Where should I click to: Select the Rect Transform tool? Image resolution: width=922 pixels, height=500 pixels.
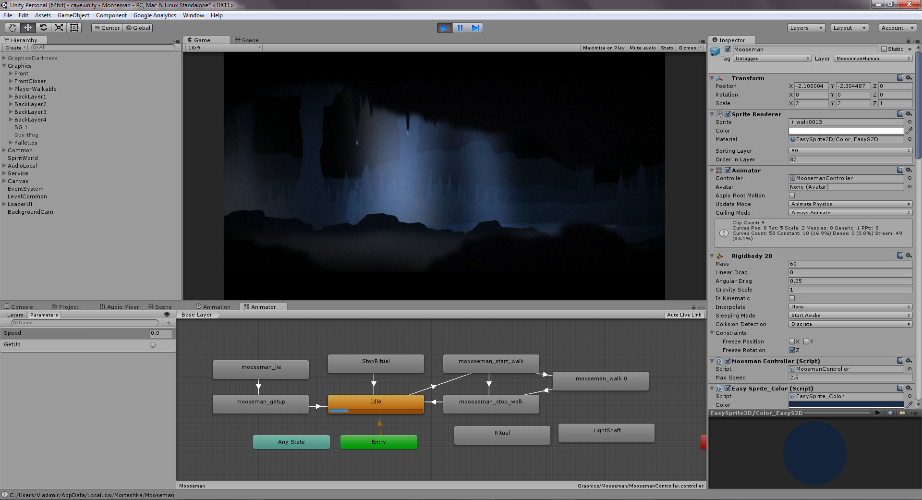[74, 28]
